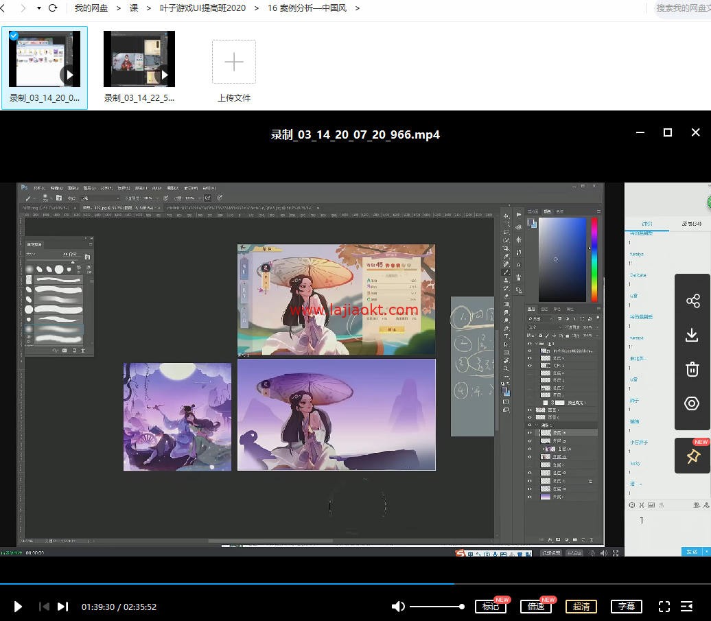The height and width of the screenshot is (621, 711).
Task: Select the Lasso tool in Photoshop toolbar
Action: [506, 232]
